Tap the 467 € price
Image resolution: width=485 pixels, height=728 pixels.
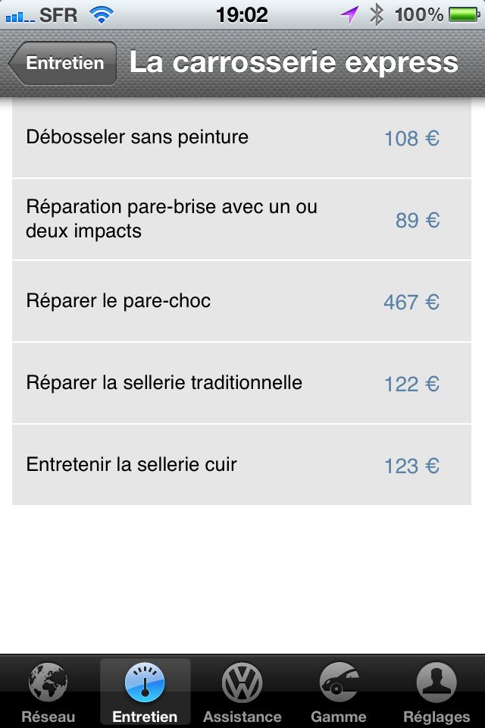pyautogui.click(x=411, y=303)
